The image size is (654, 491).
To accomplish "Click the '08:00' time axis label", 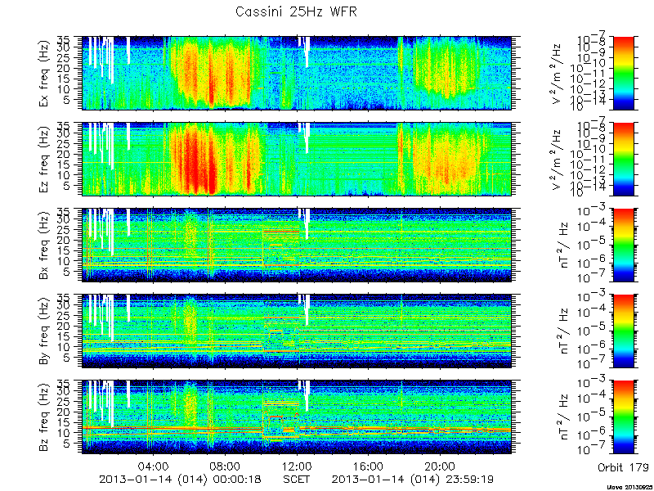I will tap(226, 465).
